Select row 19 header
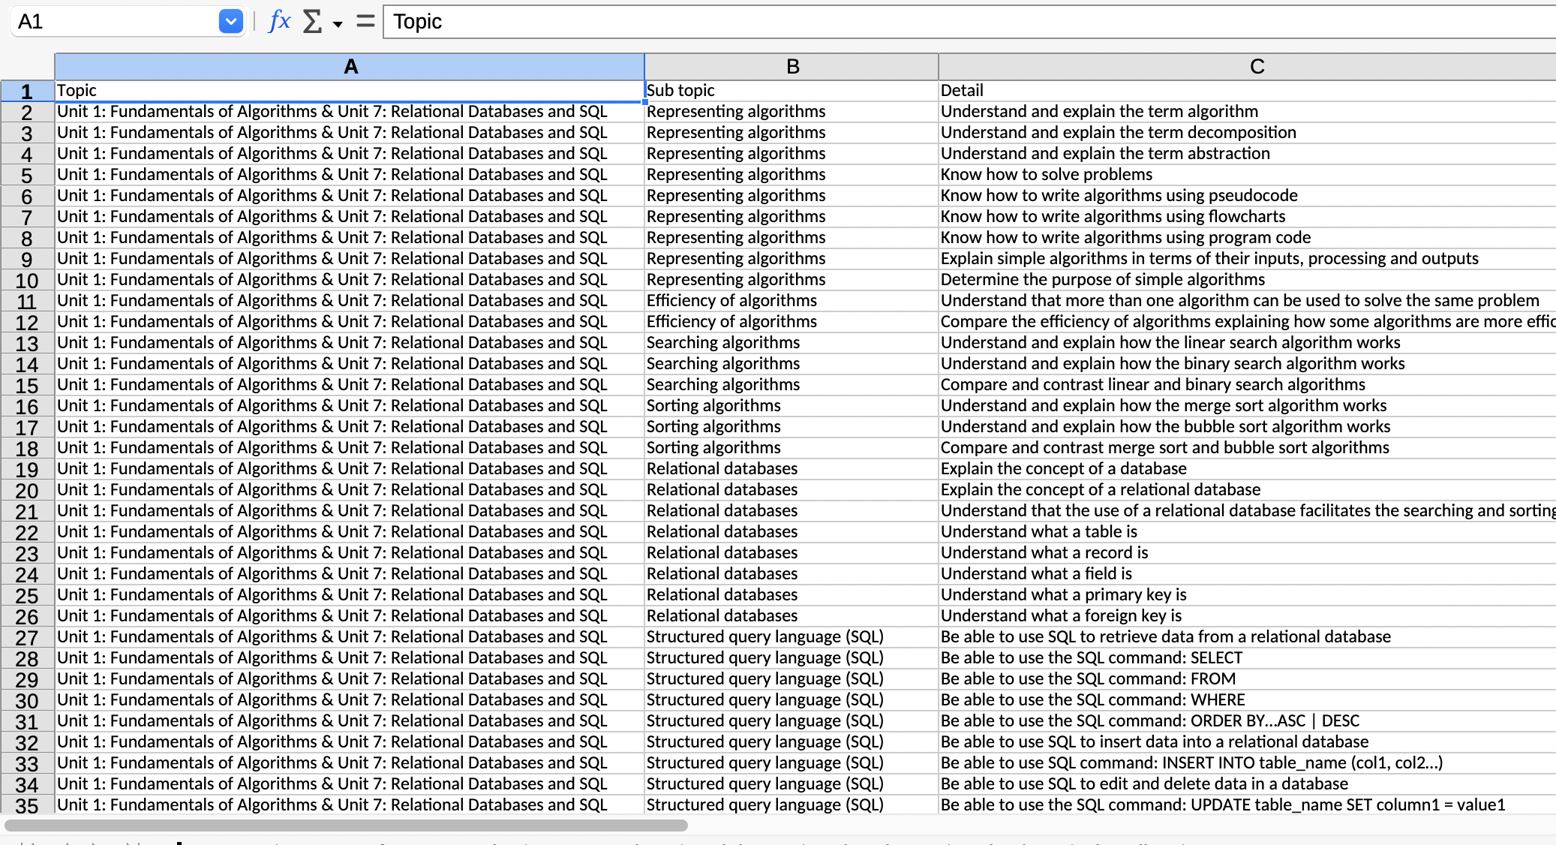Viewport: 1556px width, 845px height. point(27,470)
